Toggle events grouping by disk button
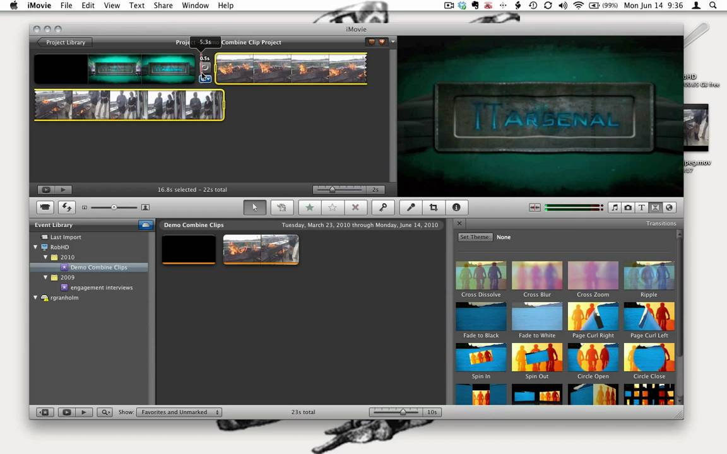This screenshot has width=727, height=454. click(x=146, y=224)
